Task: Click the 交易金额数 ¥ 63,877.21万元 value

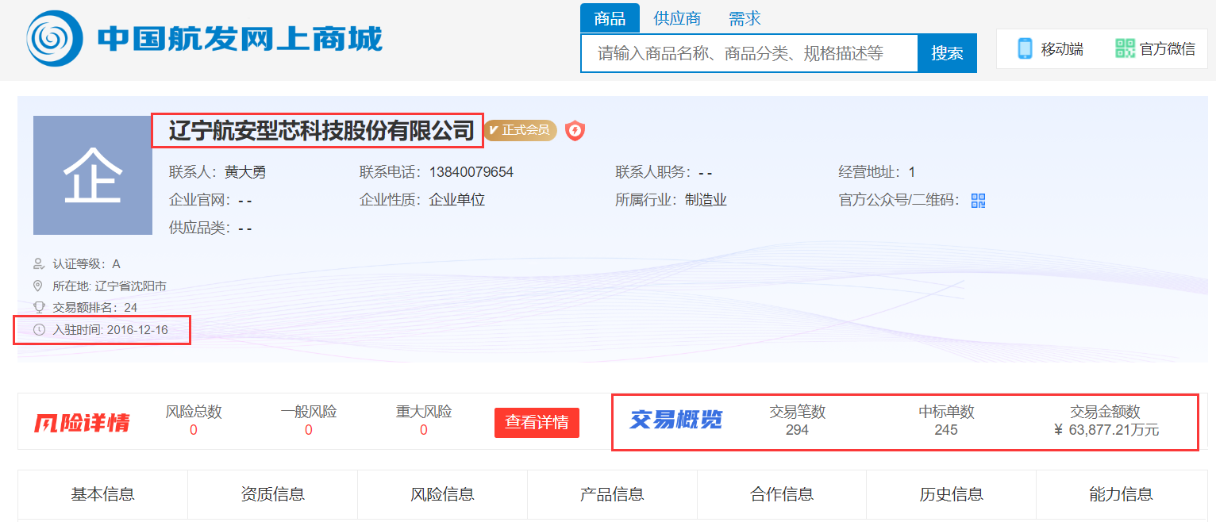Action: coord(1106,430)
